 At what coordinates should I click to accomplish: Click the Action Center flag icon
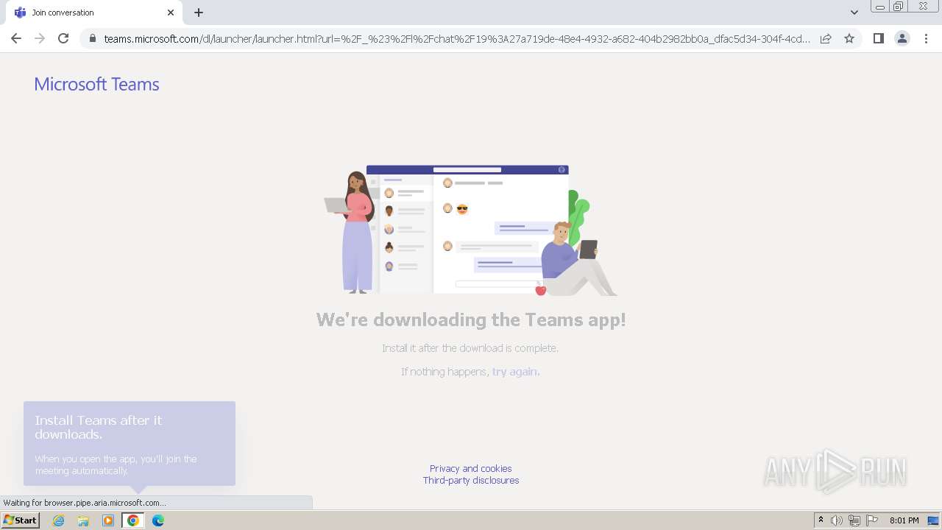(x=872, y=520)
